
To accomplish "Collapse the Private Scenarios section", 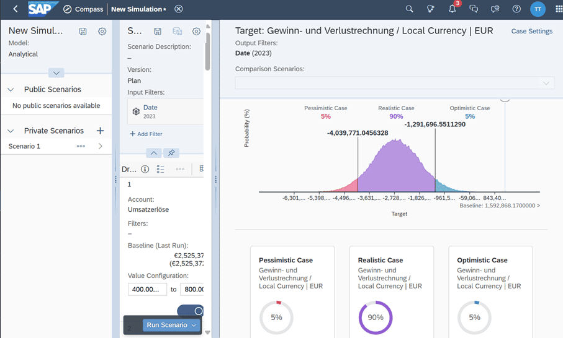I will (11, 131).
